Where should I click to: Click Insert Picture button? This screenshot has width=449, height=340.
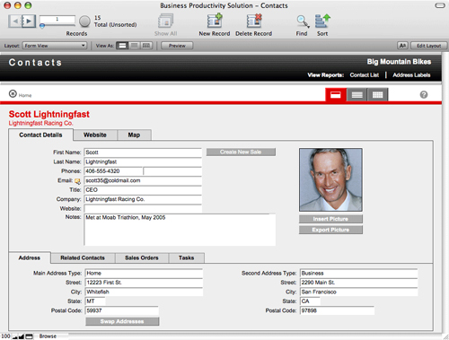[x=330, y=219]
